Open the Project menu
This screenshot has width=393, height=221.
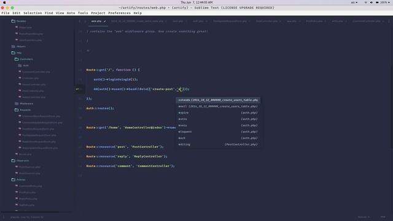98,13
